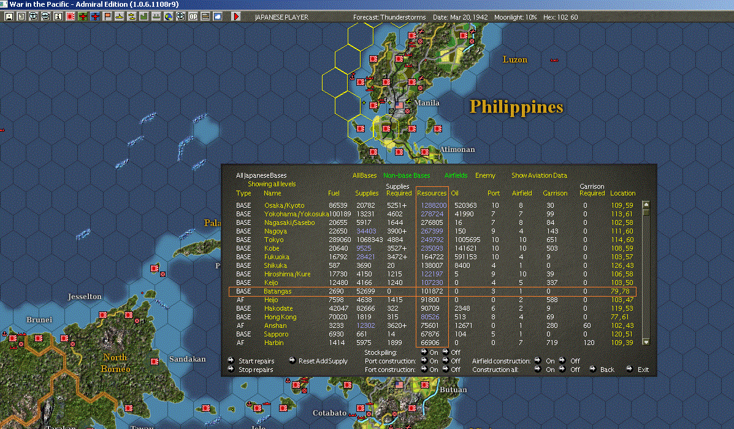The width and height of the screenshot is (734, 429).
Task: Click the OP toolbar icon
Action: pos(193,17)
